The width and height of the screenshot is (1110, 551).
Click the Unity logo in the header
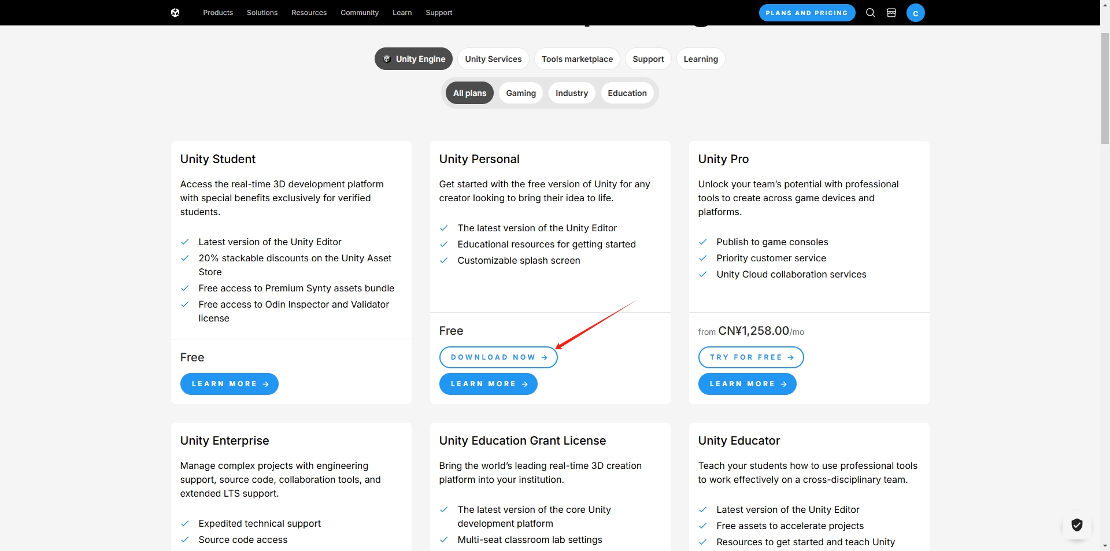pyautogui.click(x=175, y=13)
